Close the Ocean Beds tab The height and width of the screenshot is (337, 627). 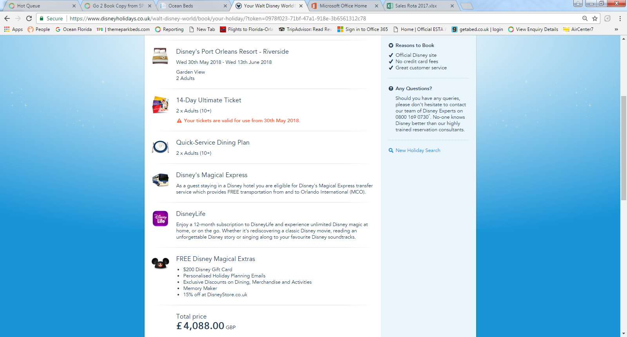225,6
